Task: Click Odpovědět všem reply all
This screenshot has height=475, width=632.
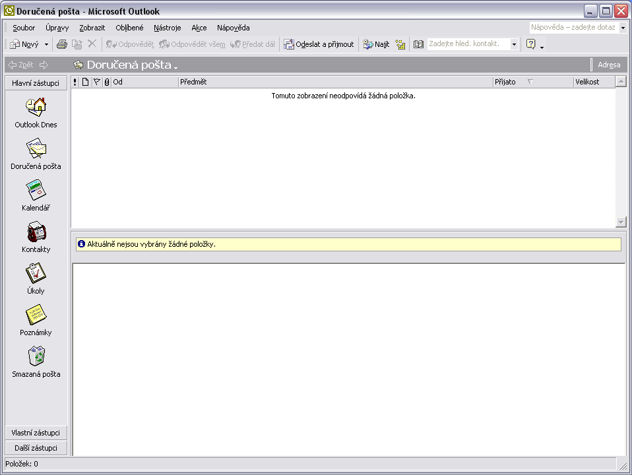Action: pyautogui.click(x=192, y=44)
